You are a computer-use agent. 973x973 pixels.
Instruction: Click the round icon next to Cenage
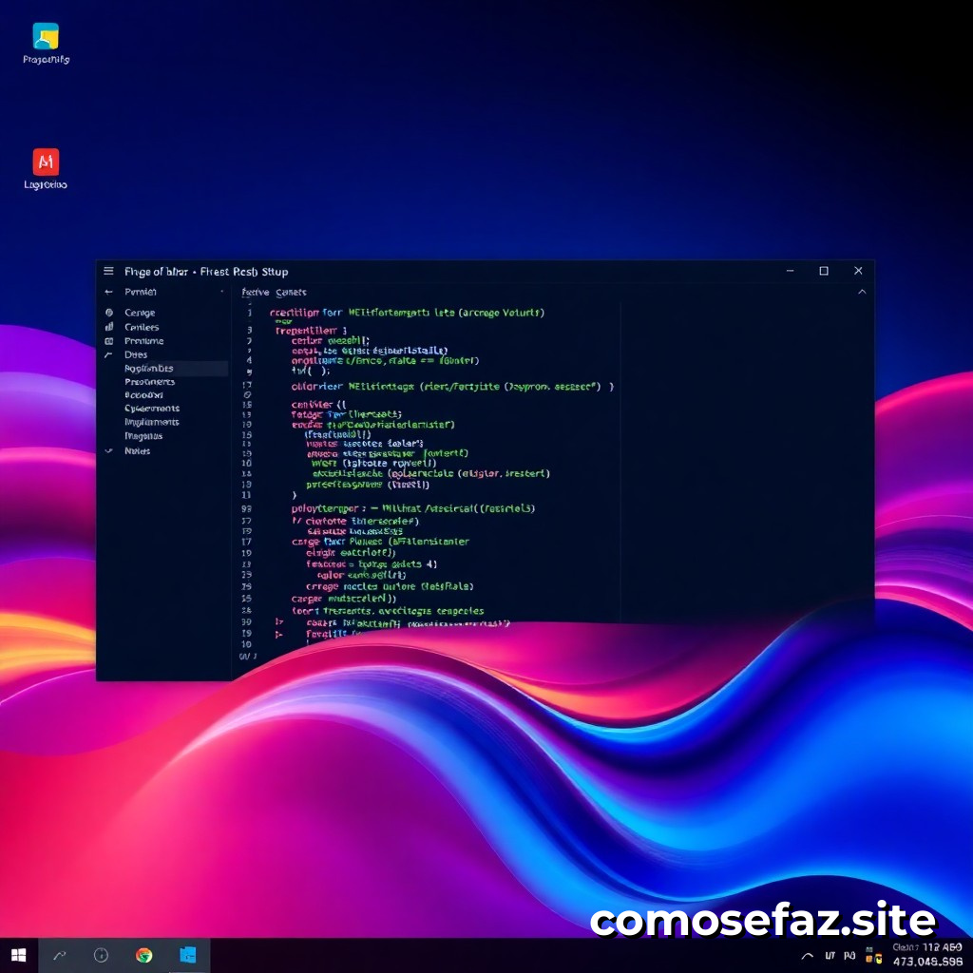[109, 313]
